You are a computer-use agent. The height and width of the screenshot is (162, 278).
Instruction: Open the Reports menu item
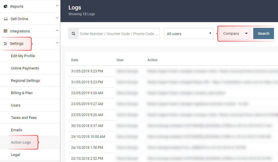[30, 6]
